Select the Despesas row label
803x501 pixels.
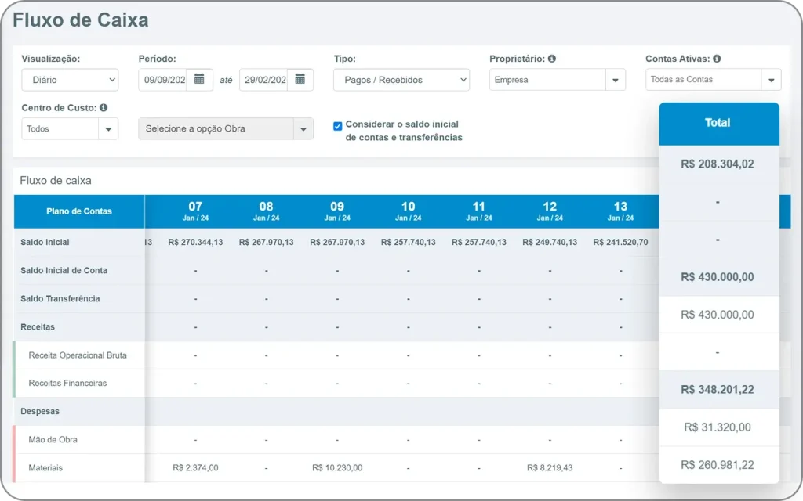40,411
